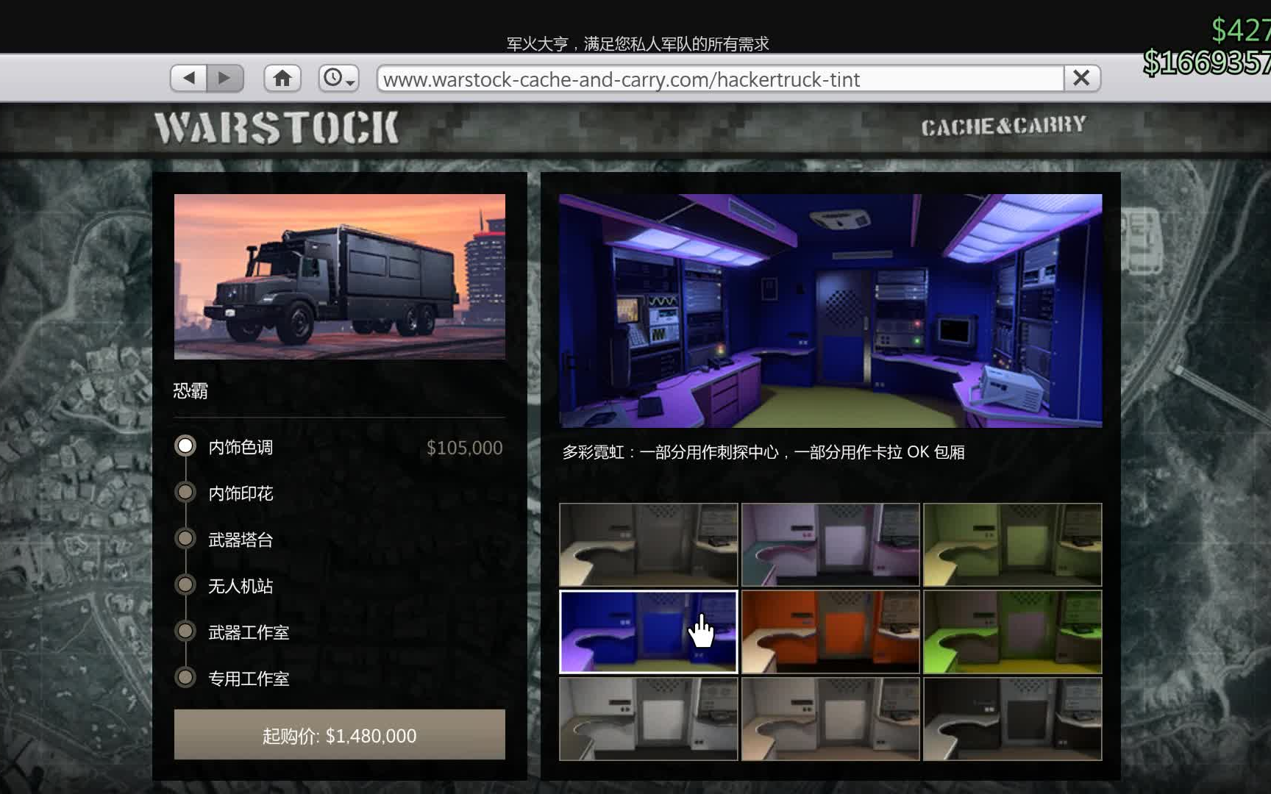The height and width of the screenshot is (794, 1271).
Task: Choose the 专用工作室 option
Action: point(185,678)
